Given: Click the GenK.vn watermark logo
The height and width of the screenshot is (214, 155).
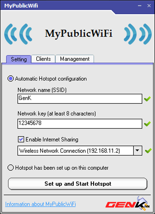Looking at the screenshot, I should 127,204.
